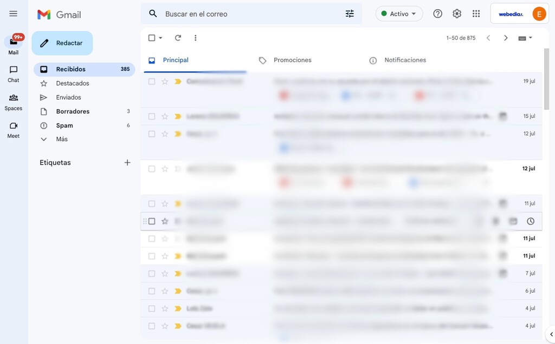Image resolution: width=555 pixels, height=344 pixels.
Task: Open the Spam folder
Action: pyautogui.click(x=64, y=125)
